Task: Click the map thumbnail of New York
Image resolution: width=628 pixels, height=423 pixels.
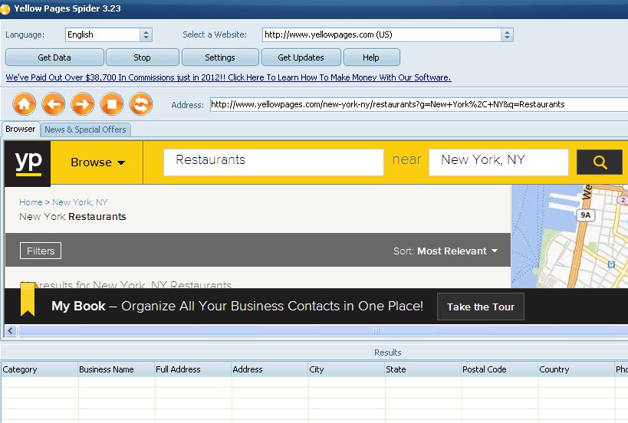Action: pyautogui.click(x=570, y=236)
